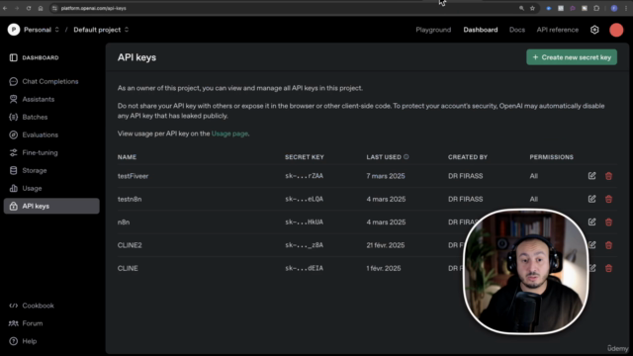Click the NAME column header
The image size is (633, 356).
click(127, 157)
